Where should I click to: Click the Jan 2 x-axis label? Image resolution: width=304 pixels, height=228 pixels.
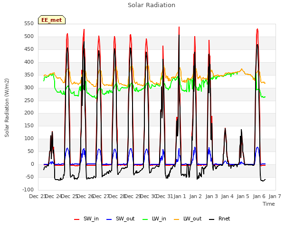pyautogui.click(x=196, y=196)
